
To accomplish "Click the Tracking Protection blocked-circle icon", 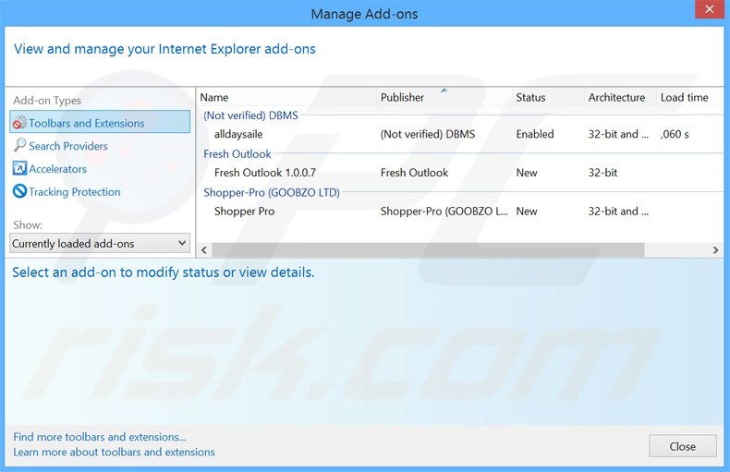I will [x=19, y=191].
